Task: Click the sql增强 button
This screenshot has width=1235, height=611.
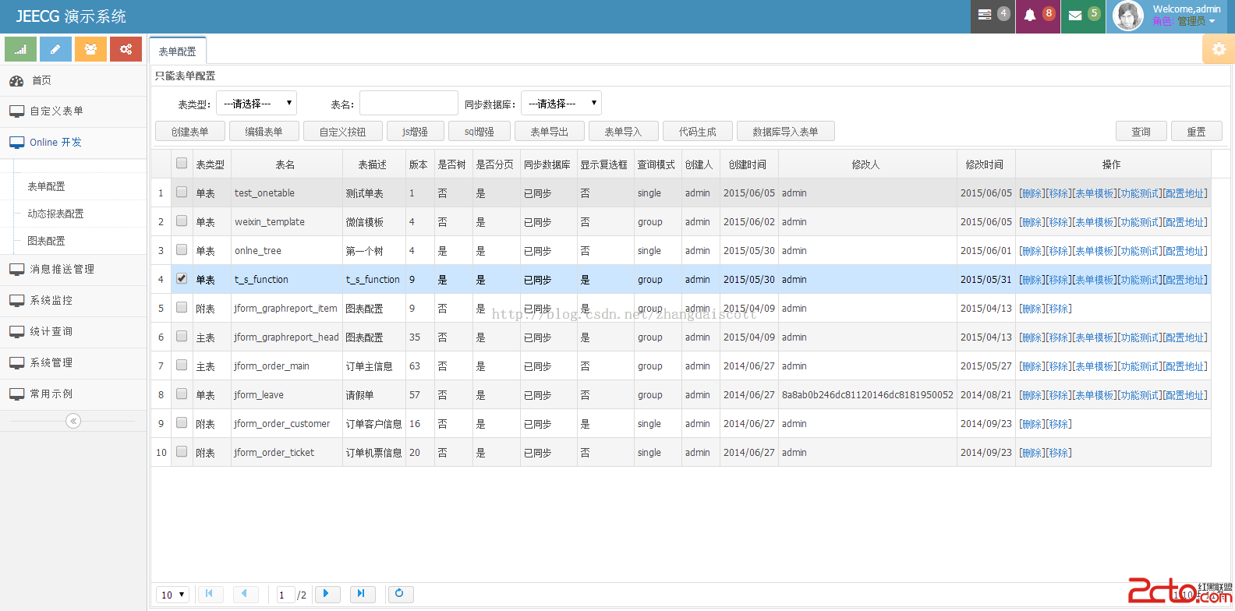Action: coord(479,131)
